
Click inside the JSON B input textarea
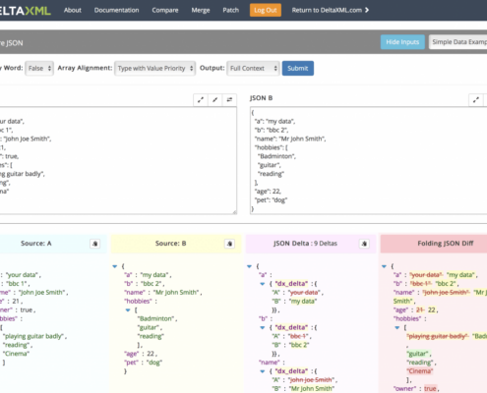point(369,160)
